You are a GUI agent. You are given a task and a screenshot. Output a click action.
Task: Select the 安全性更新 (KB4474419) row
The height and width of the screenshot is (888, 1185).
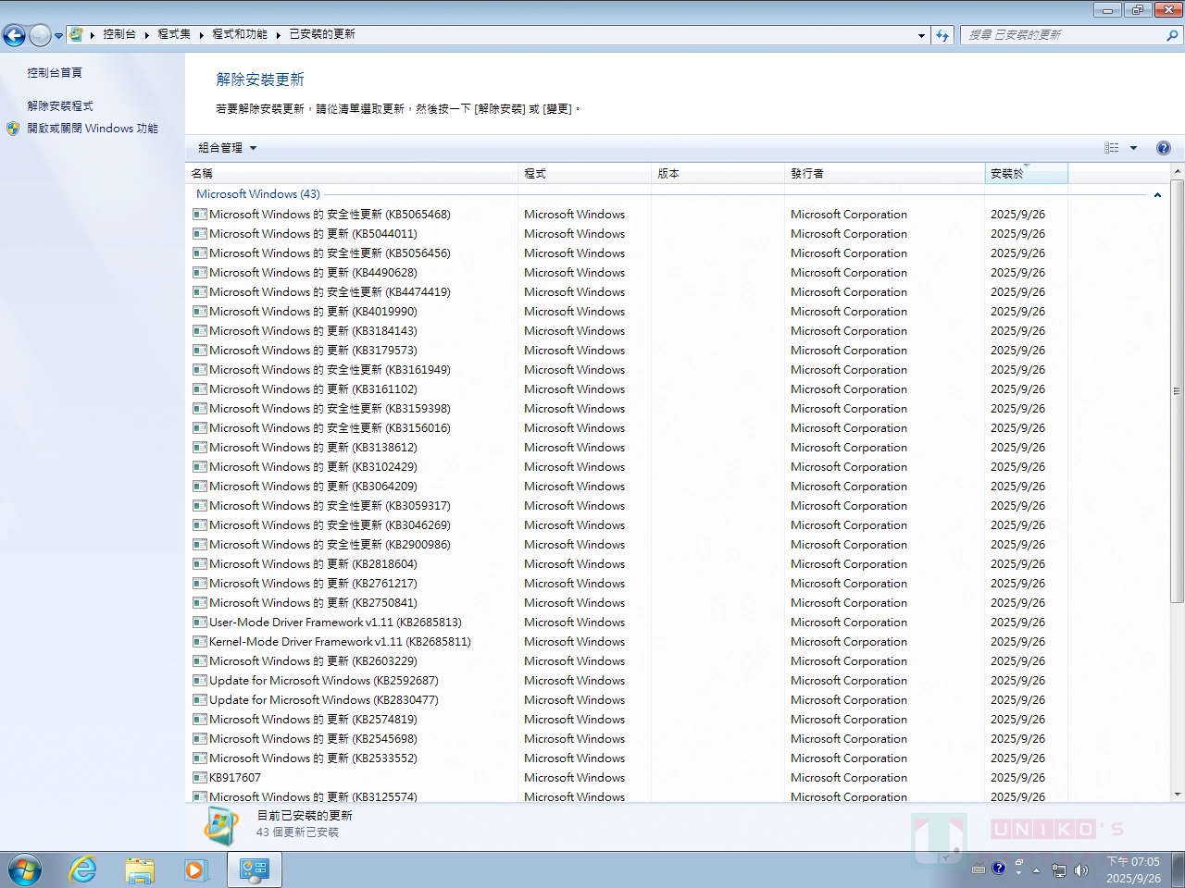point(628,292)
